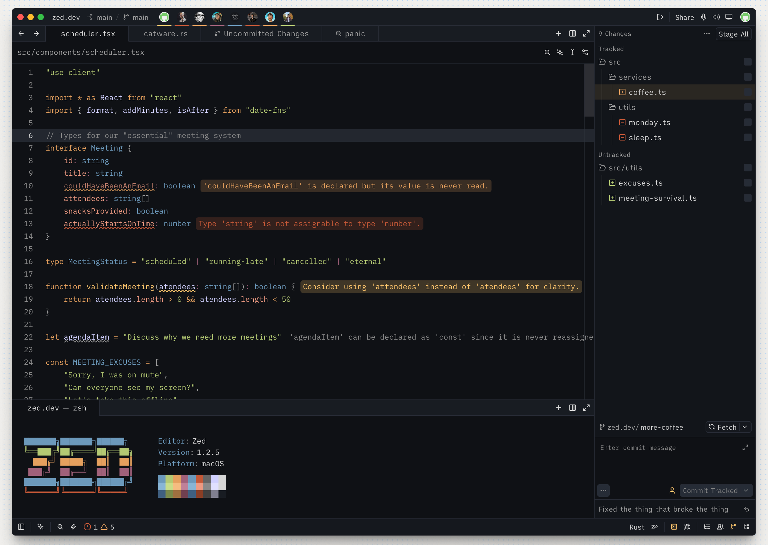Viewport: 768px width, 545px height.
Task: Click the Stage All button
Action: coord(733,34)
